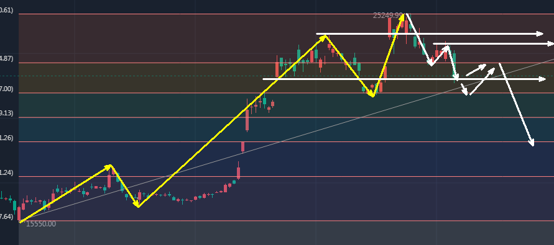Screen dimensions: 554x245
Task: Select the Fibonacci level label ending 1.24)
Action: click(x=6, y=172)
